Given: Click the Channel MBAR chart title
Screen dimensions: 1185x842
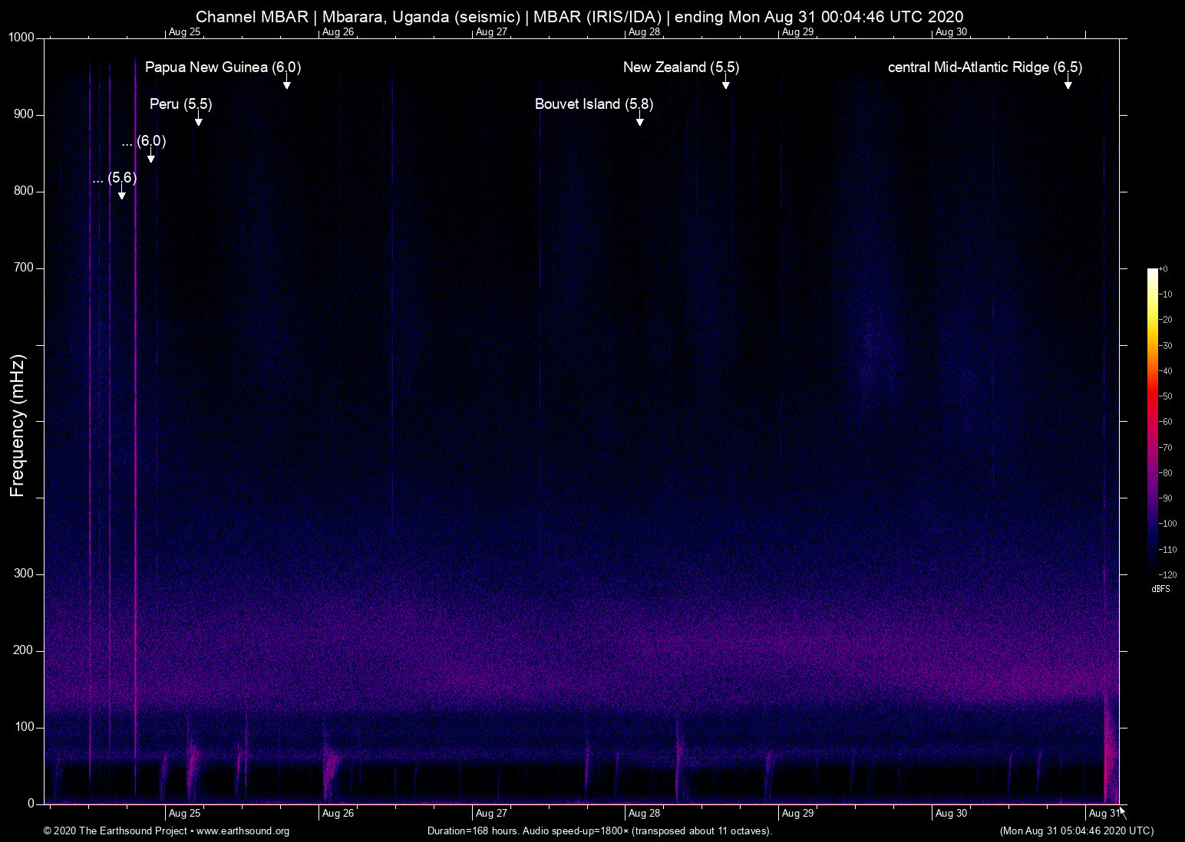Looking at the screenshot, I should coord(579,17).
